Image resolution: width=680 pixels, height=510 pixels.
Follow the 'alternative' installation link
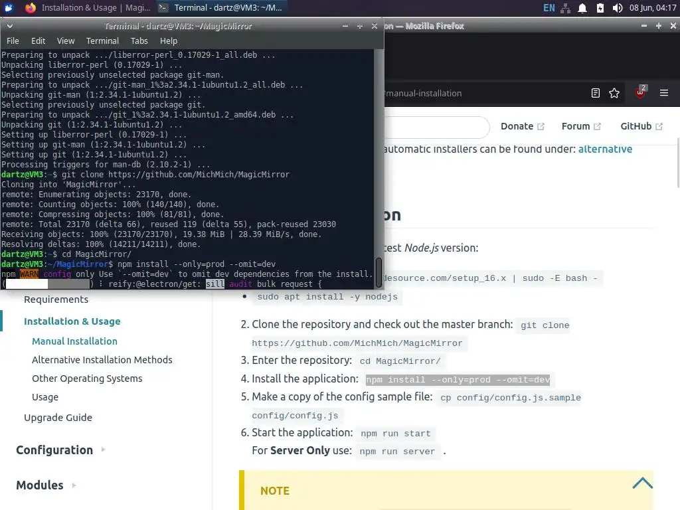coord(605,149)
